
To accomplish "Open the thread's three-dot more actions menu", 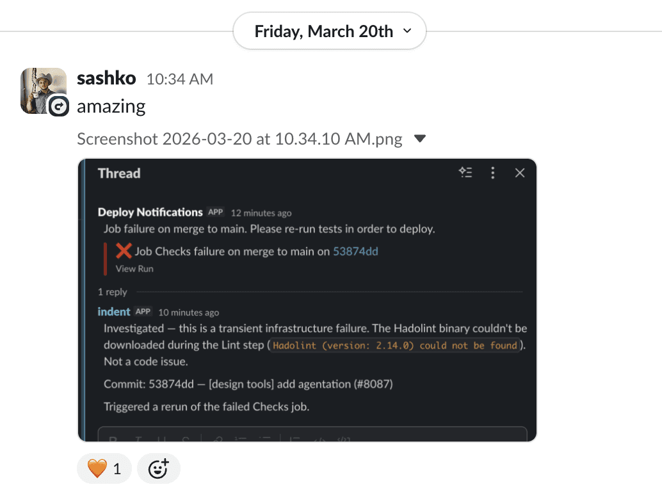I will [493, 173].
